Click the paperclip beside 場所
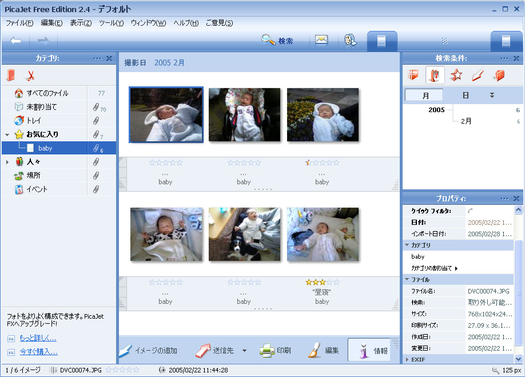The width and height of the screenshot is (525, 377). (x=96, y=176)
